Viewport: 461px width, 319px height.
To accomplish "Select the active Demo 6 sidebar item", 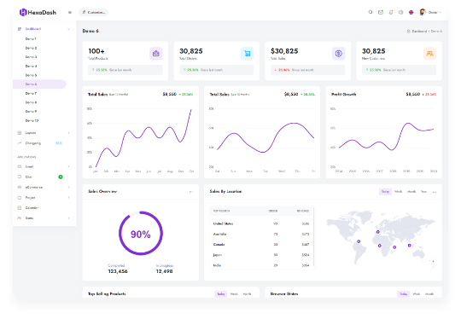I will coord(39,84).
